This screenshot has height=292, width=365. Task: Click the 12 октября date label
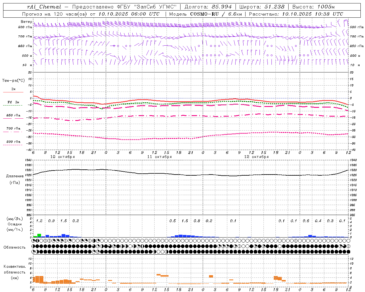click(x=256, y=157)
